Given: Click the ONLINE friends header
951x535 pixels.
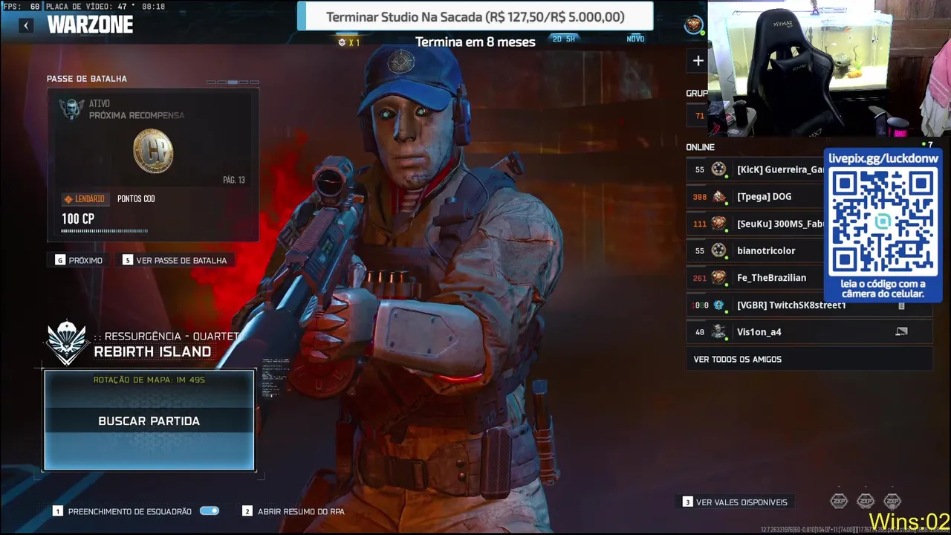Looking at the screenshot, I should (700, 147).
